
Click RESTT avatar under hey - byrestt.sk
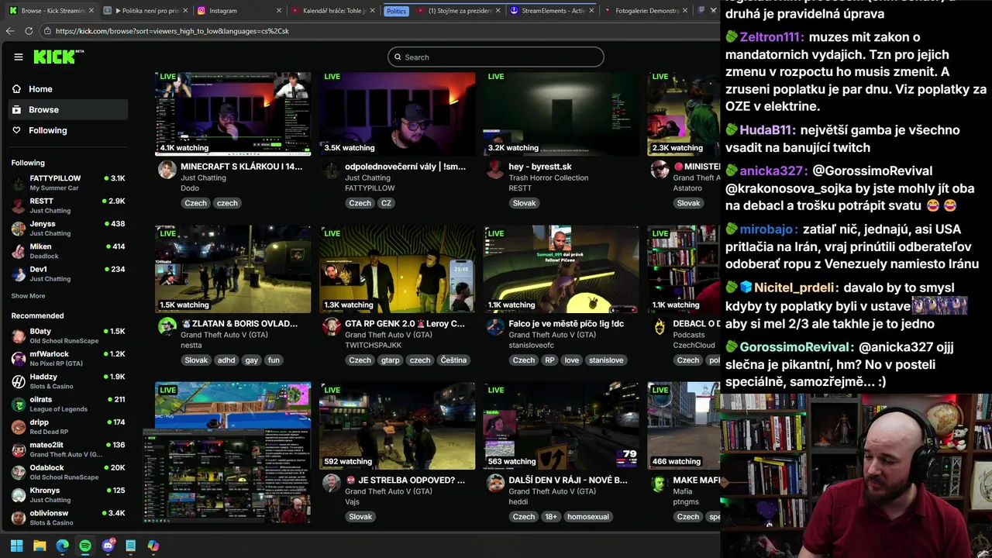click(496, 170)
